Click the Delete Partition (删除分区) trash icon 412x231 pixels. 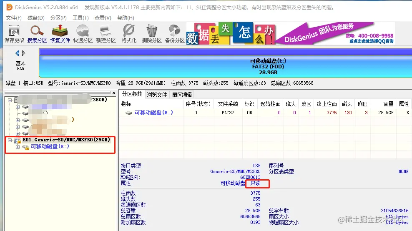(152, 34)
